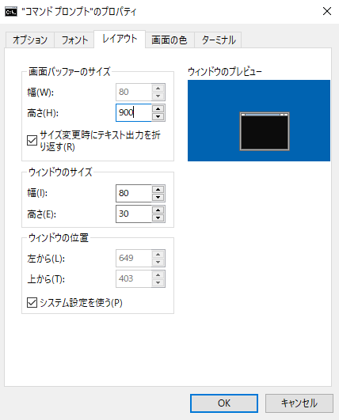Click the 幅(I): label
Screen dimensions: 339x420
(37, 193)
